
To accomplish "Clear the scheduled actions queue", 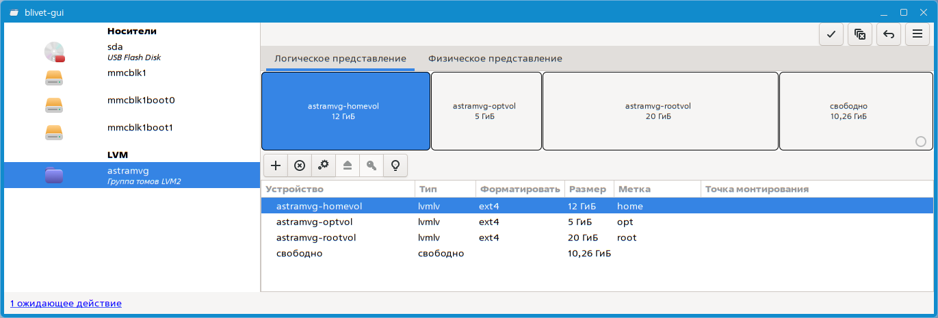I will pos(860,34).
